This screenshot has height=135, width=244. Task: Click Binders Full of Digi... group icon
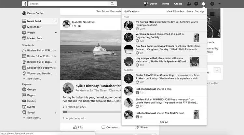(x=24, y=62)
